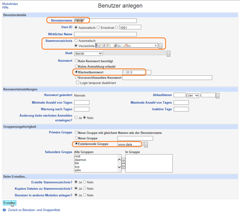The width and height of the screenshot is (240, 216).
Task: Open the Hilfe link
Action: point(6,8)
